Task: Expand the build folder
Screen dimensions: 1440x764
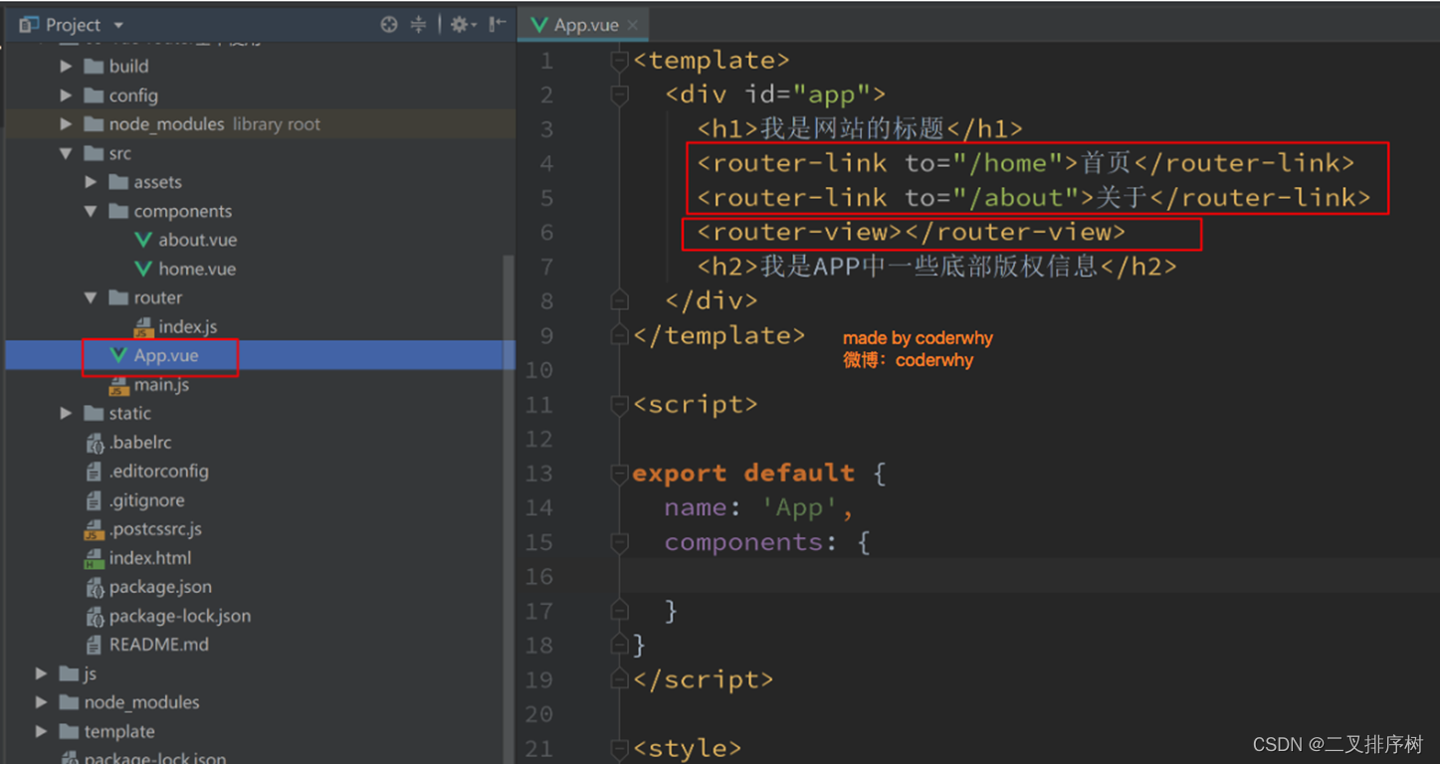Action: [x=66, y=67]
